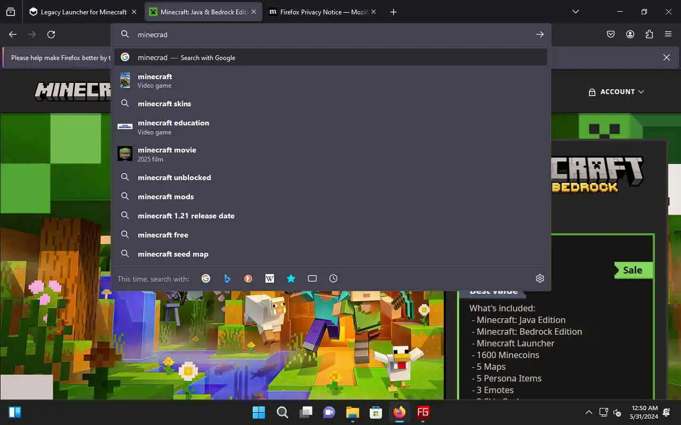Switch to Legacy Launcher for Minecraft tab
The width and height of the screenshot is (681, 425).
tap(83, 12)
